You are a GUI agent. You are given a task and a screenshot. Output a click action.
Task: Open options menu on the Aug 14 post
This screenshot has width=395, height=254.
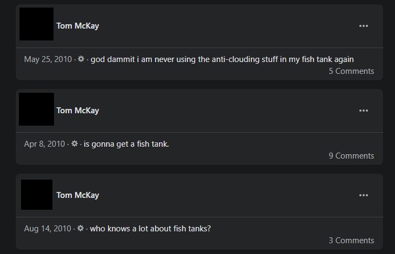pos(363,195)
